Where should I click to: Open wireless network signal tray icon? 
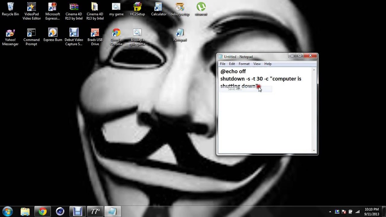(x=357, y=212)
